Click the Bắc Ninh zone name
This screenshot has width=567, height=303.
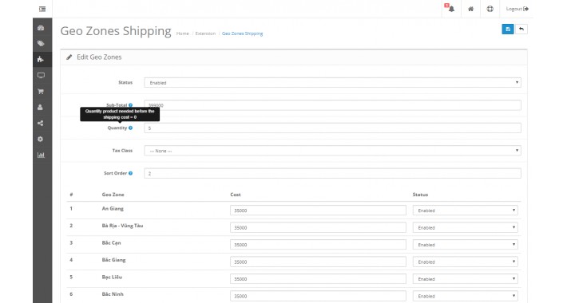[113, 294]
